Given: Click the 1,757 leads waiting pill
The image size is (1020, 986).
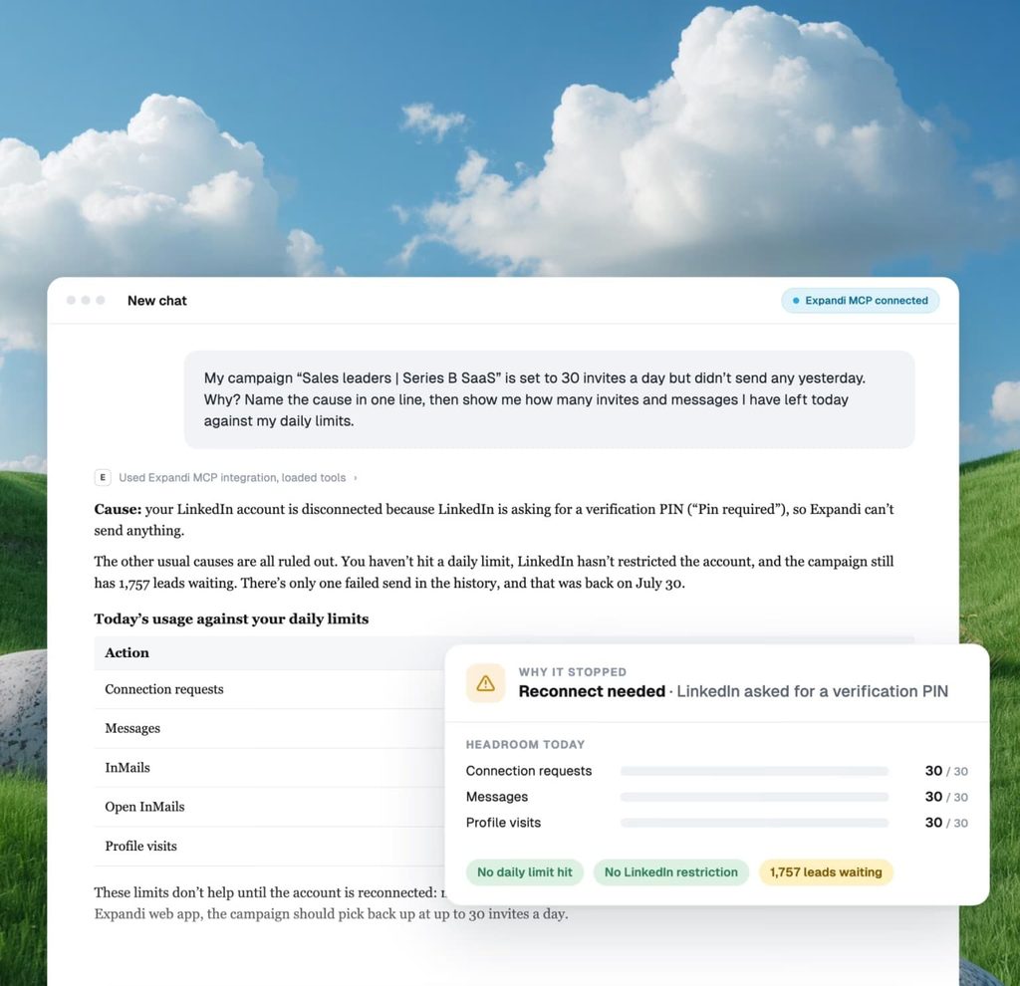Looking at the screenshot, I should [826, 872].
